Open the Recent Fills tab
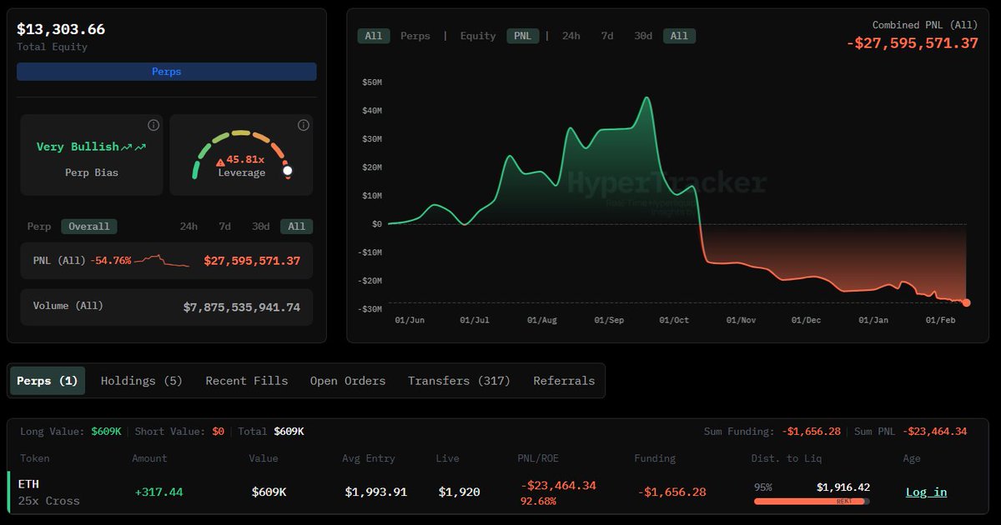The height and width of the screenshot is (525, 1001). coord(247,381)
